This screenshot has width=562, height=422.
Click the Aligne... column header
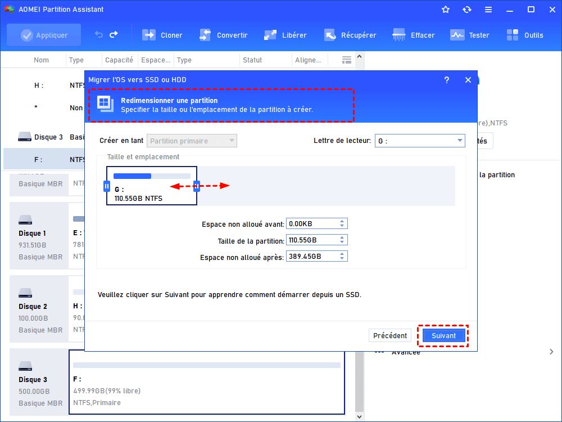pyautogui.click(x=308, y=60)
